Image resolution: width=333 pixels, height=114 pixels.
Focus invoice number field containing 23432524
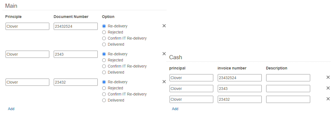(x=239, y=78)
